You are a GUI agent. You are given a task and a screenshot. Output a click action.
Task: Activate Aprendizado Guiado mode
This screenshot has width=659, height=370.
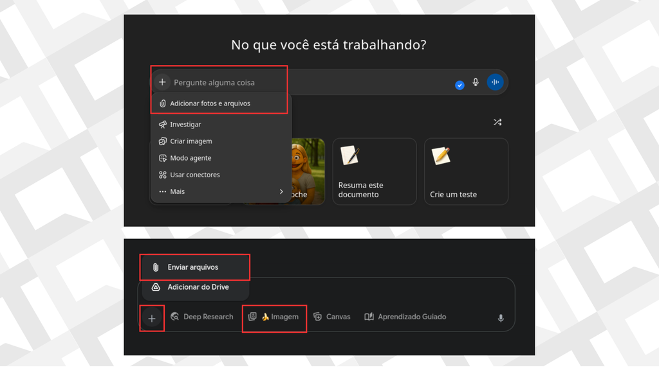coord(405,317)
